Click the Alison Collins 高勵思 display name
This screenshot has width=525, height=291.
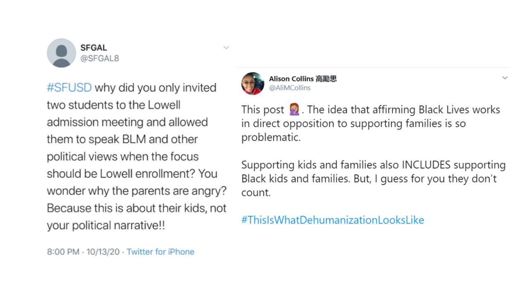[303, 79]
